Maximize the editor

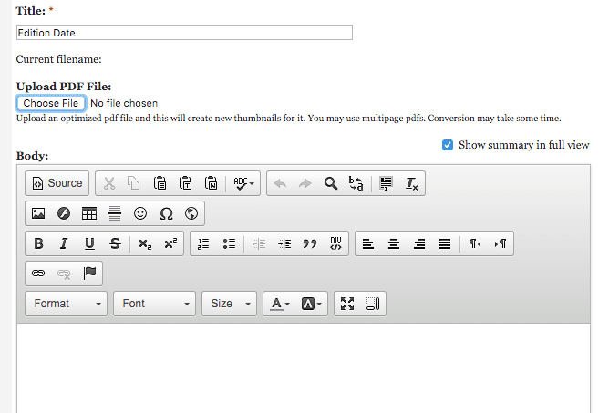coord(347,304)
